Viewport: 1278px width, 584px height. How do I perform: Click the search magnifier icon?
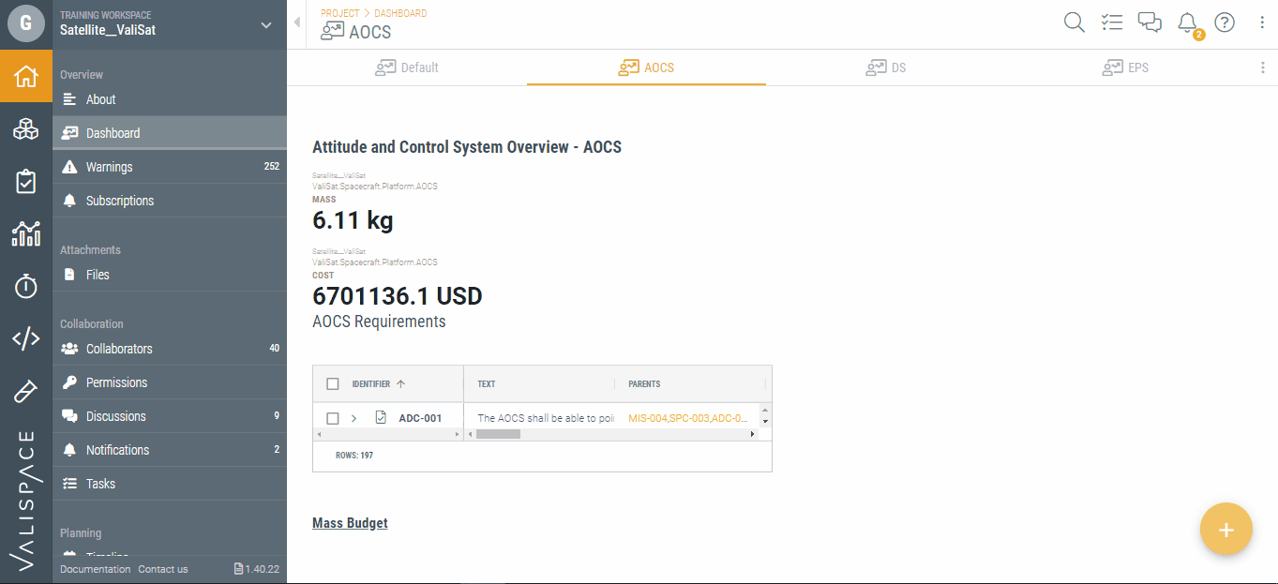(1075, 22)
